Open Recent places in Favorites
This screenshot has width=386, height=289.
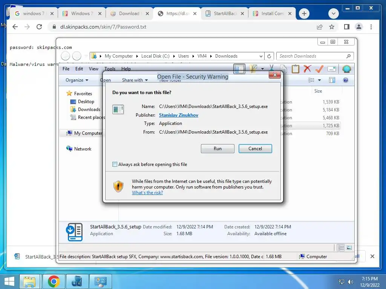pos(91,117)
